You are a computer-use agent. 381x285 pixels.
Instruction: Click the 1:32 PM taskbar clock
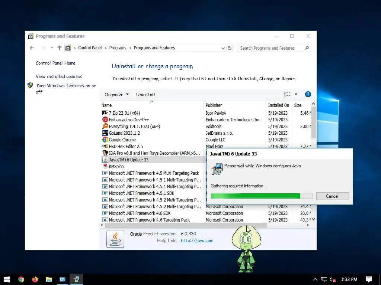tap(349, 279)
